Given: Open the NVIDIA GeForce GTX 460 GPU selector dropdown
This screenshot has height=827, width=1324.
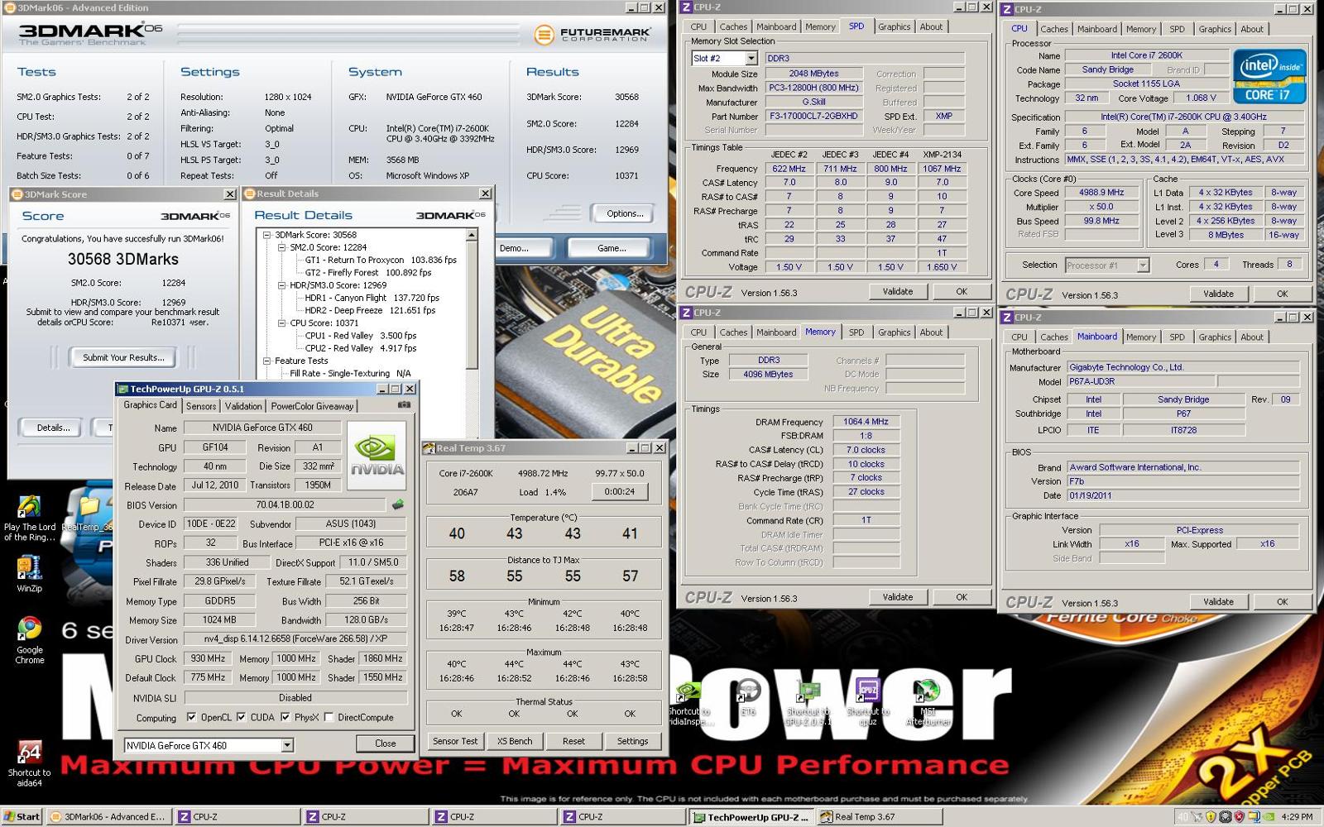Looking at the screenshot, I should pyautogui.click(x=287, y=745).
